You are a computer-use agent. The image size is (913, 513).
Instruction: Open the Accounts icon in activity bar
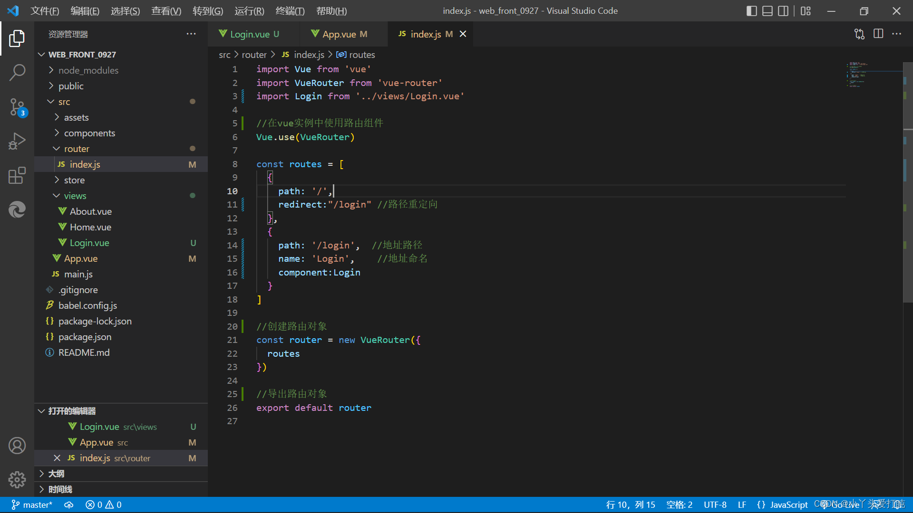(x=17, y=446)
